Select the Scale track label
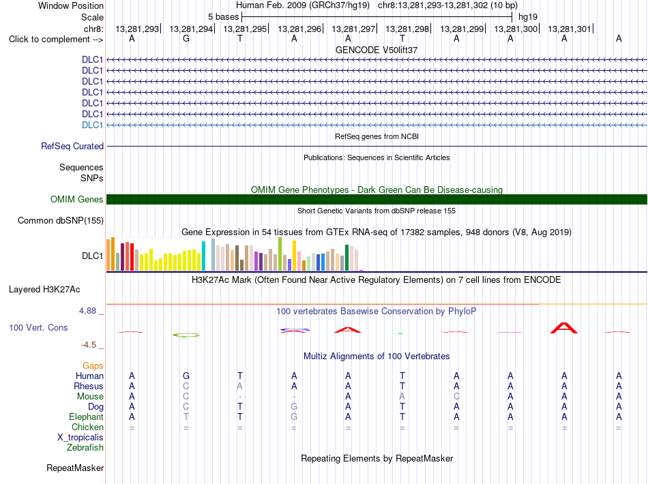 pyautogui.click(x=92, y=17)
